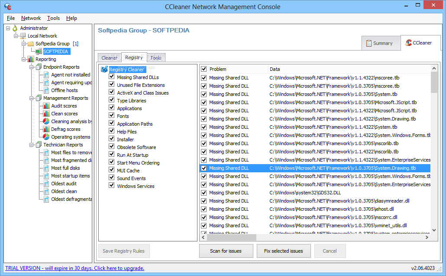
Task: Click the Audit scores bar chart icon
Action: 46,106
